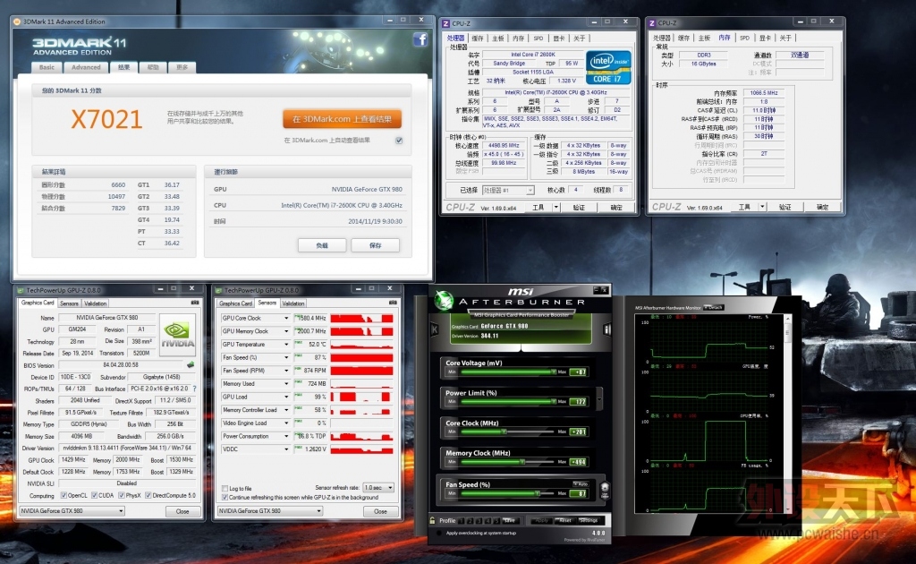Adjust Core Clock (MHz) slider in Afterburner
The width and height of the screenshot is (916, 564).
point(506,432)
